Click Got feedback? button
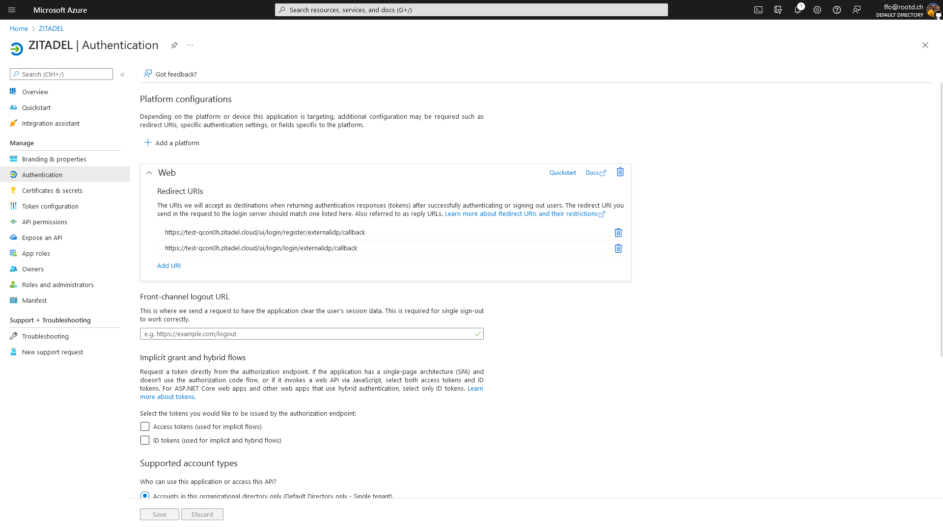 pos(170,74)
